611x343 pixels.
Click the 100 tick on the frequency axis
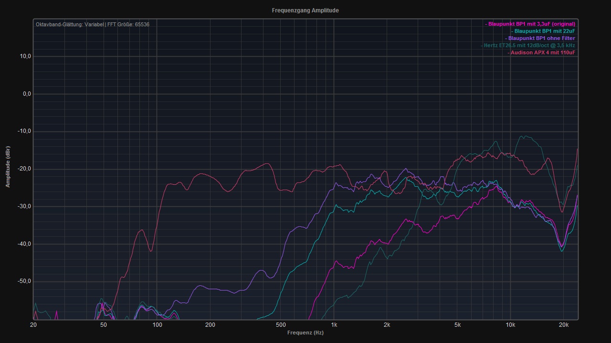pos(157,325)
